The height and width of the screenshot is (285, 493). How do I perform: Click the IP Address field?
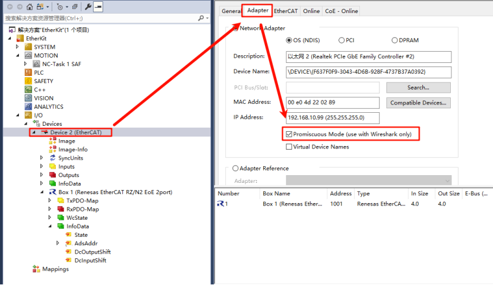[x=333, y=118]
